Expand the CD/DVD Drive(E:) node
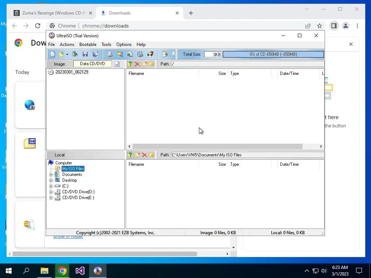 [51, 198]
